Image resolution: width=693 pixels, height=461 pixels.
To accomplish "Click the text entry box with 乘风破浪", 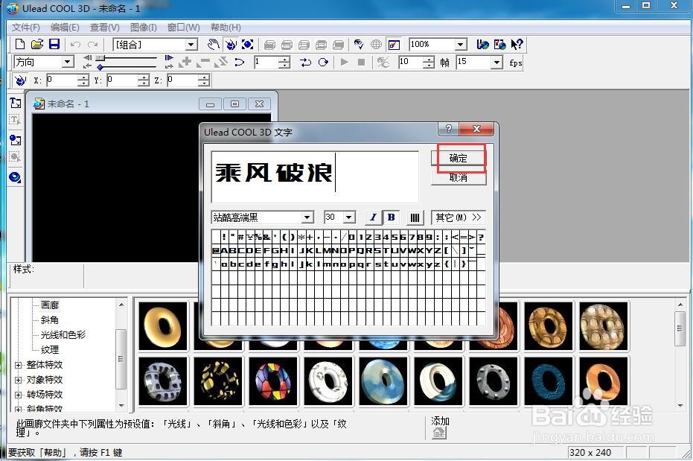I will point(315,177).
